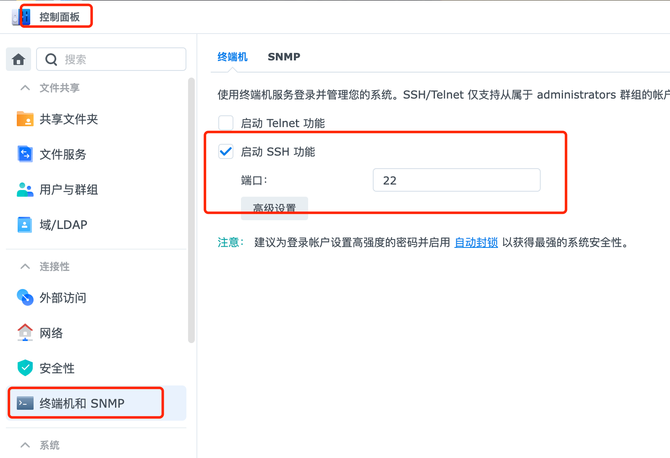Collapse the 文件共享 section
Screen dimensions: 670x458
25,88
